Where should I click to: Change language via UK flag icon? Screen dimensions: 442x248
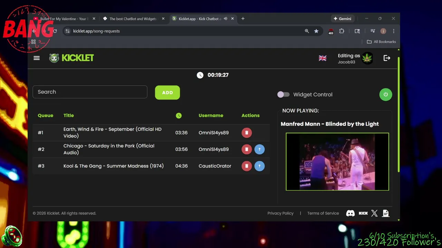[323, 58]
